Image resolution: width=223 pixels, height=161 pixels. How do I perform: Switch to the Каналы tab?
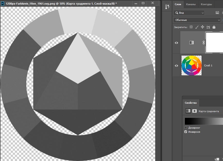click(191, 4)
